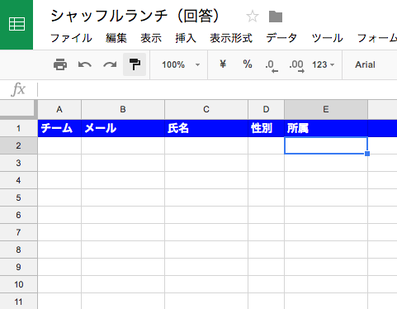Select column B header
This screenshot has width=397, height=309.
pos(123,109)
